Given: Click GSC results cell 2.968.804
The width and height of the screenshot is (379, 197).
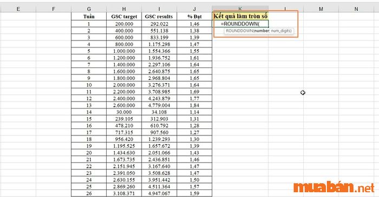Looking at the screenshot, I should pyautogui.click(x=159, y=78).
